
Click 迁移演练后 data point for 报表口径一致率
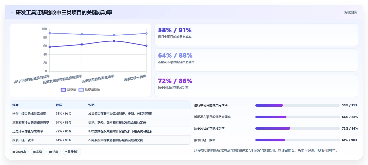(x=146, y=33)
